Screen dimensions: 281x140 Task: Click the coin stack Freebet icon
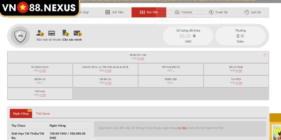tap(177, 12)
